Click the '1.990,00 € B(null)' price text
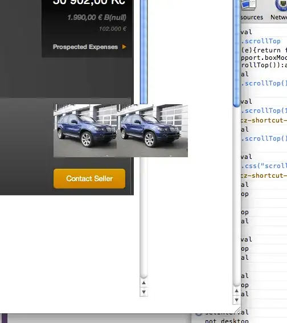The image size is (287, 323). [97, 18]
